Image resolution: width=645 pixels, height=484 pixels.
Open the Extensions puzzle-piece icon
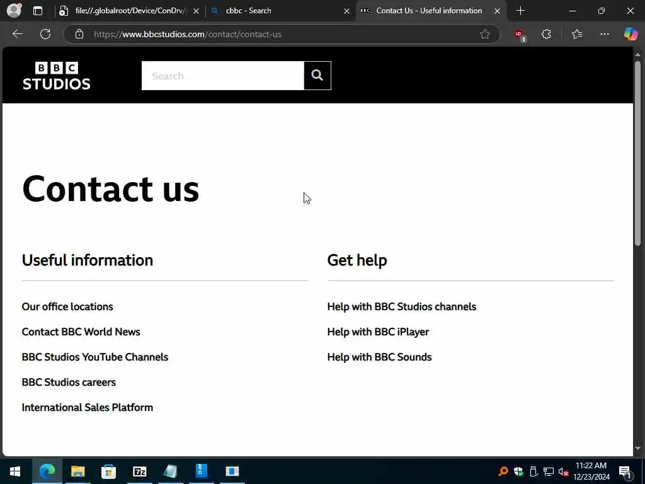tap(546, 34)
